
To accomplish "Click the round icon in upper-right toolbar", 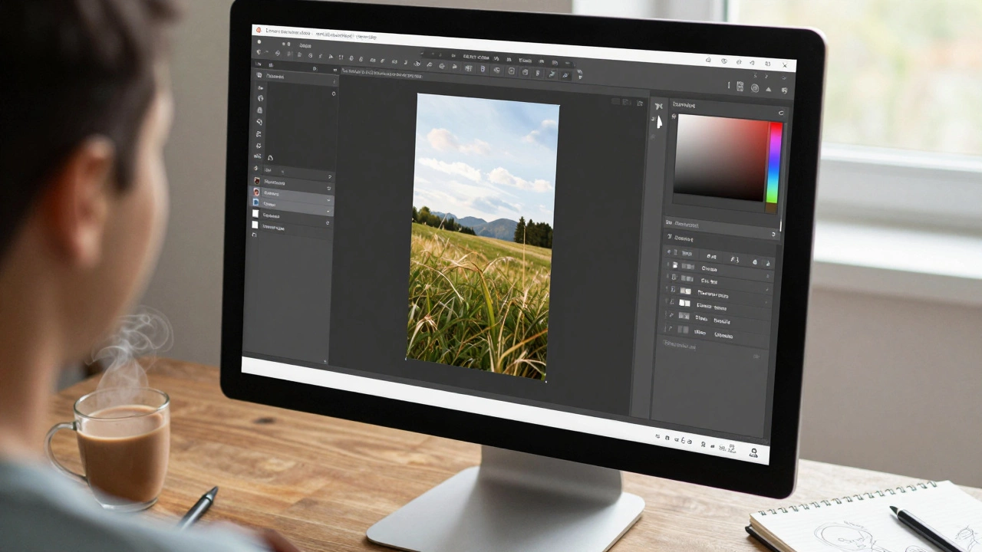I will click(755, 88).
